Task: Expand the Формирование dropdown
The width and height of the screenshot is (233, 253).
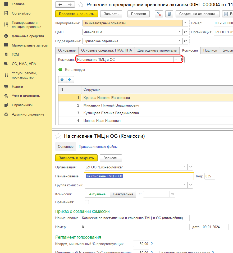Action: (x=185, y=23)
